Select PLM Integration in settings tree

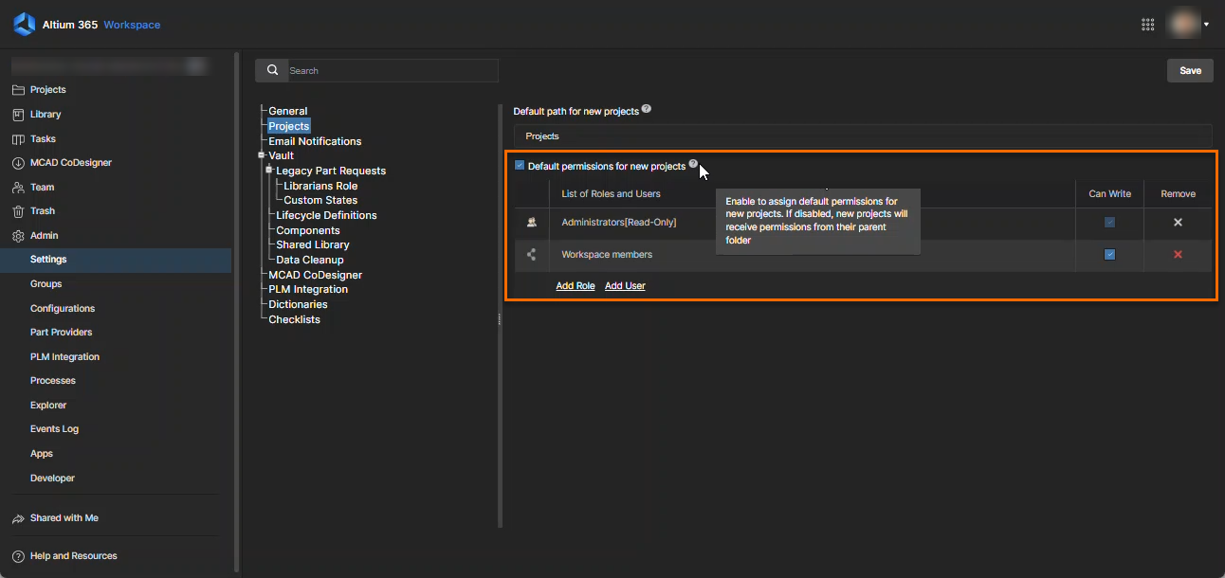(x=308, y=289)
